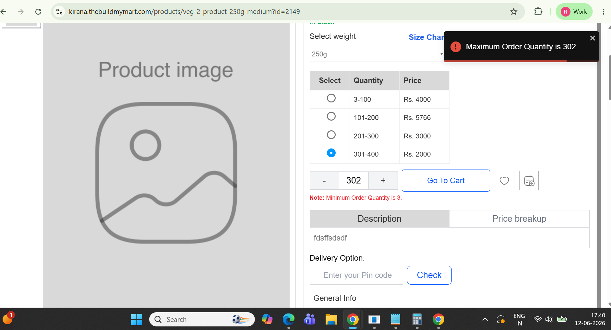Screen dimensions: 611x330
Task: Open Microsoft Edge from the taskbar
Action: (x=288, y=320)
